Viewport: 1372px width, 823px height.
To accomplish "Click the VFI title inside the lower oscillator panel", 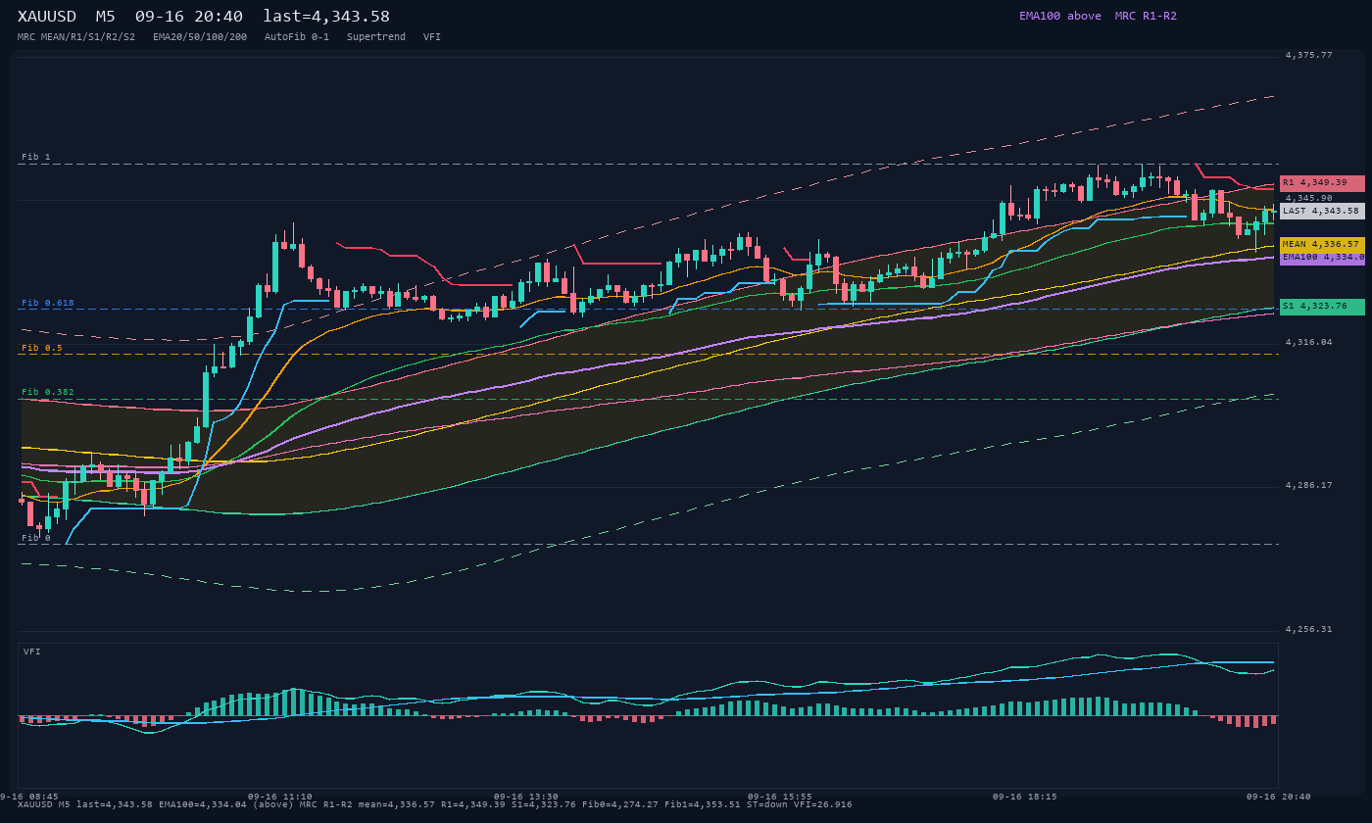I will [x=32, y=652].
